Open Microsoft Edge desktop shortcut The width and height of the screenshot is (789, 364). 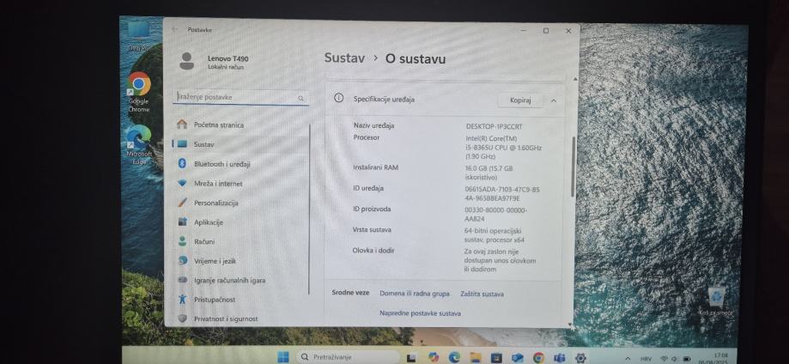click(x=139, y=145)
